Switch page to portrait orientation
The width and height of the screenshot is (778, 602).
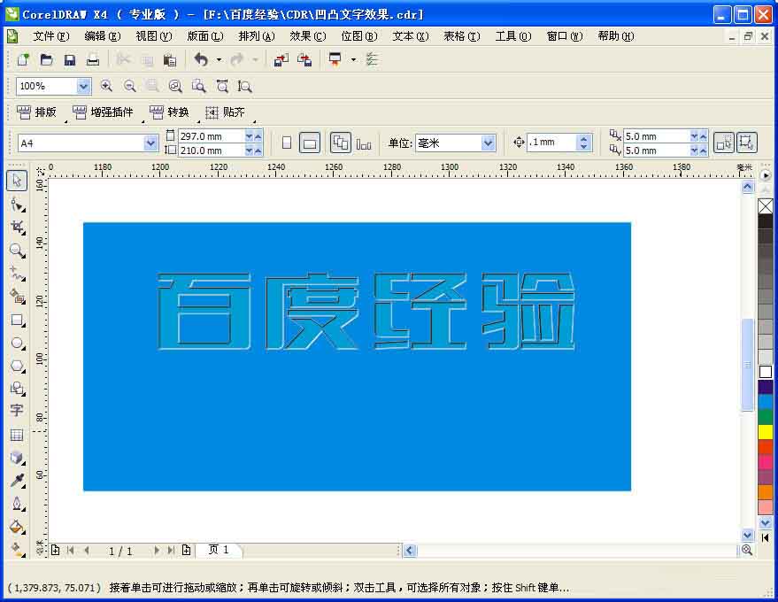click(x=287, y=143)
